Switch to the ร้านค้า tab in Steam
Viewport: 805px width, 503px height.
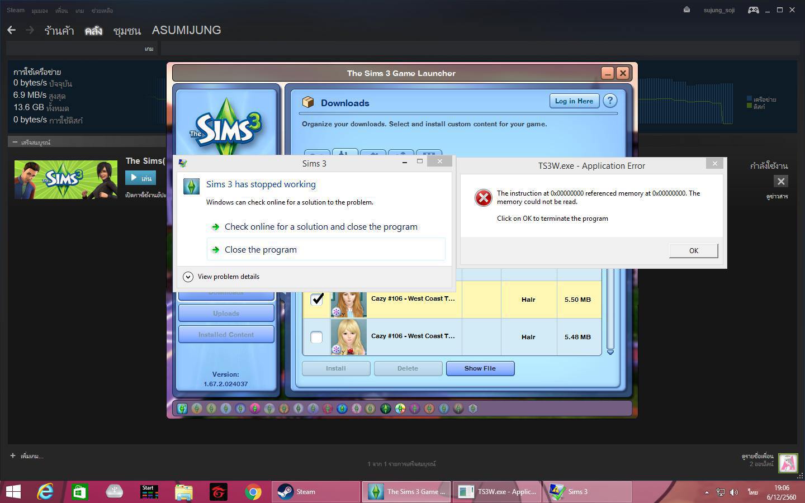(59, 31)
